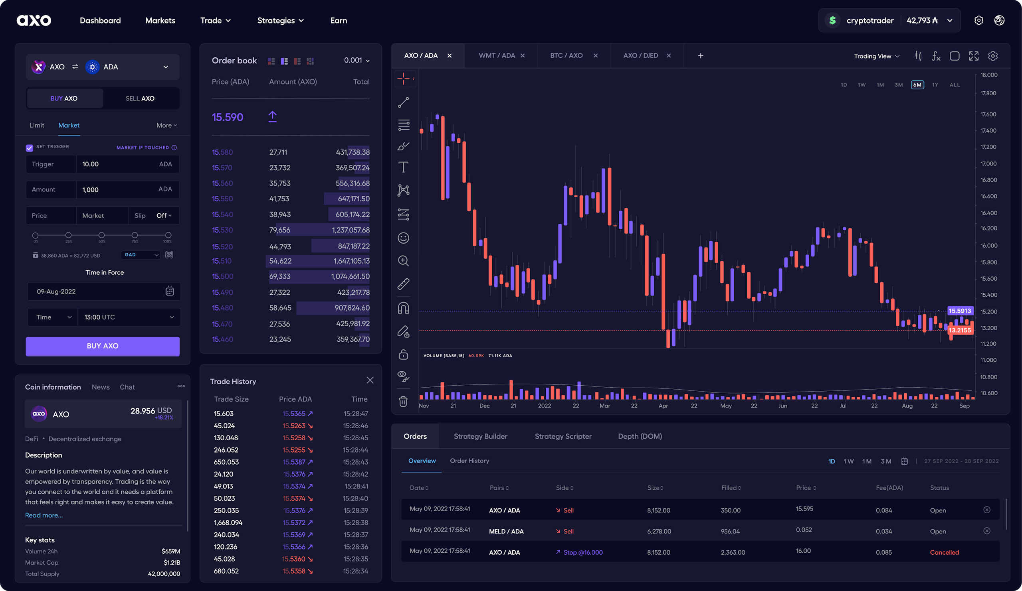Set amount slider to 100%
The height and width of the screenshot is (591, 1022).
coord(168,235)
